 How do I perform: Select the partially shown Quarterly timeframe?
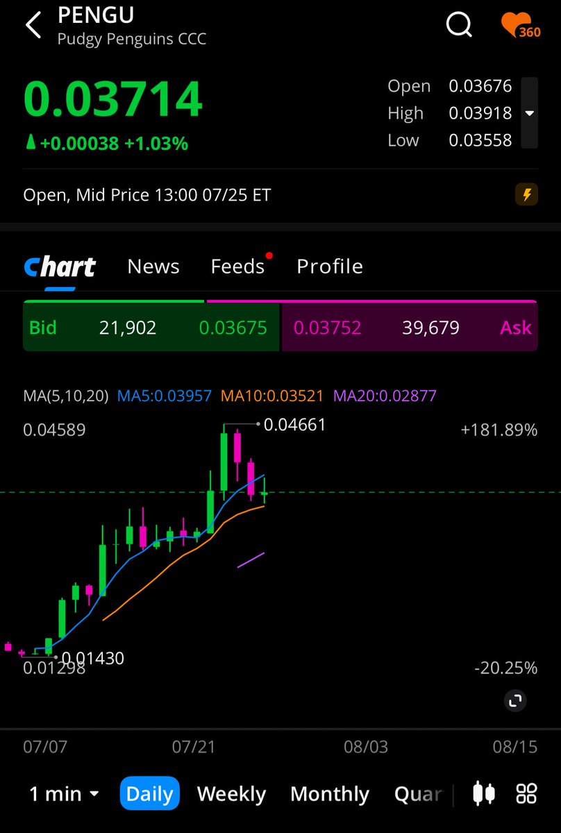coord(419,793)
